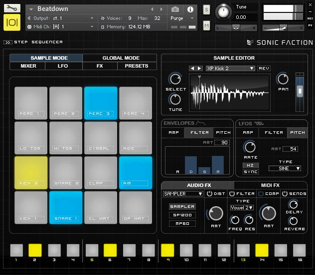Open the Vowel 2 filter type dropdown
The height and width of the screenshot is (275, 315).
pos(242,207)
